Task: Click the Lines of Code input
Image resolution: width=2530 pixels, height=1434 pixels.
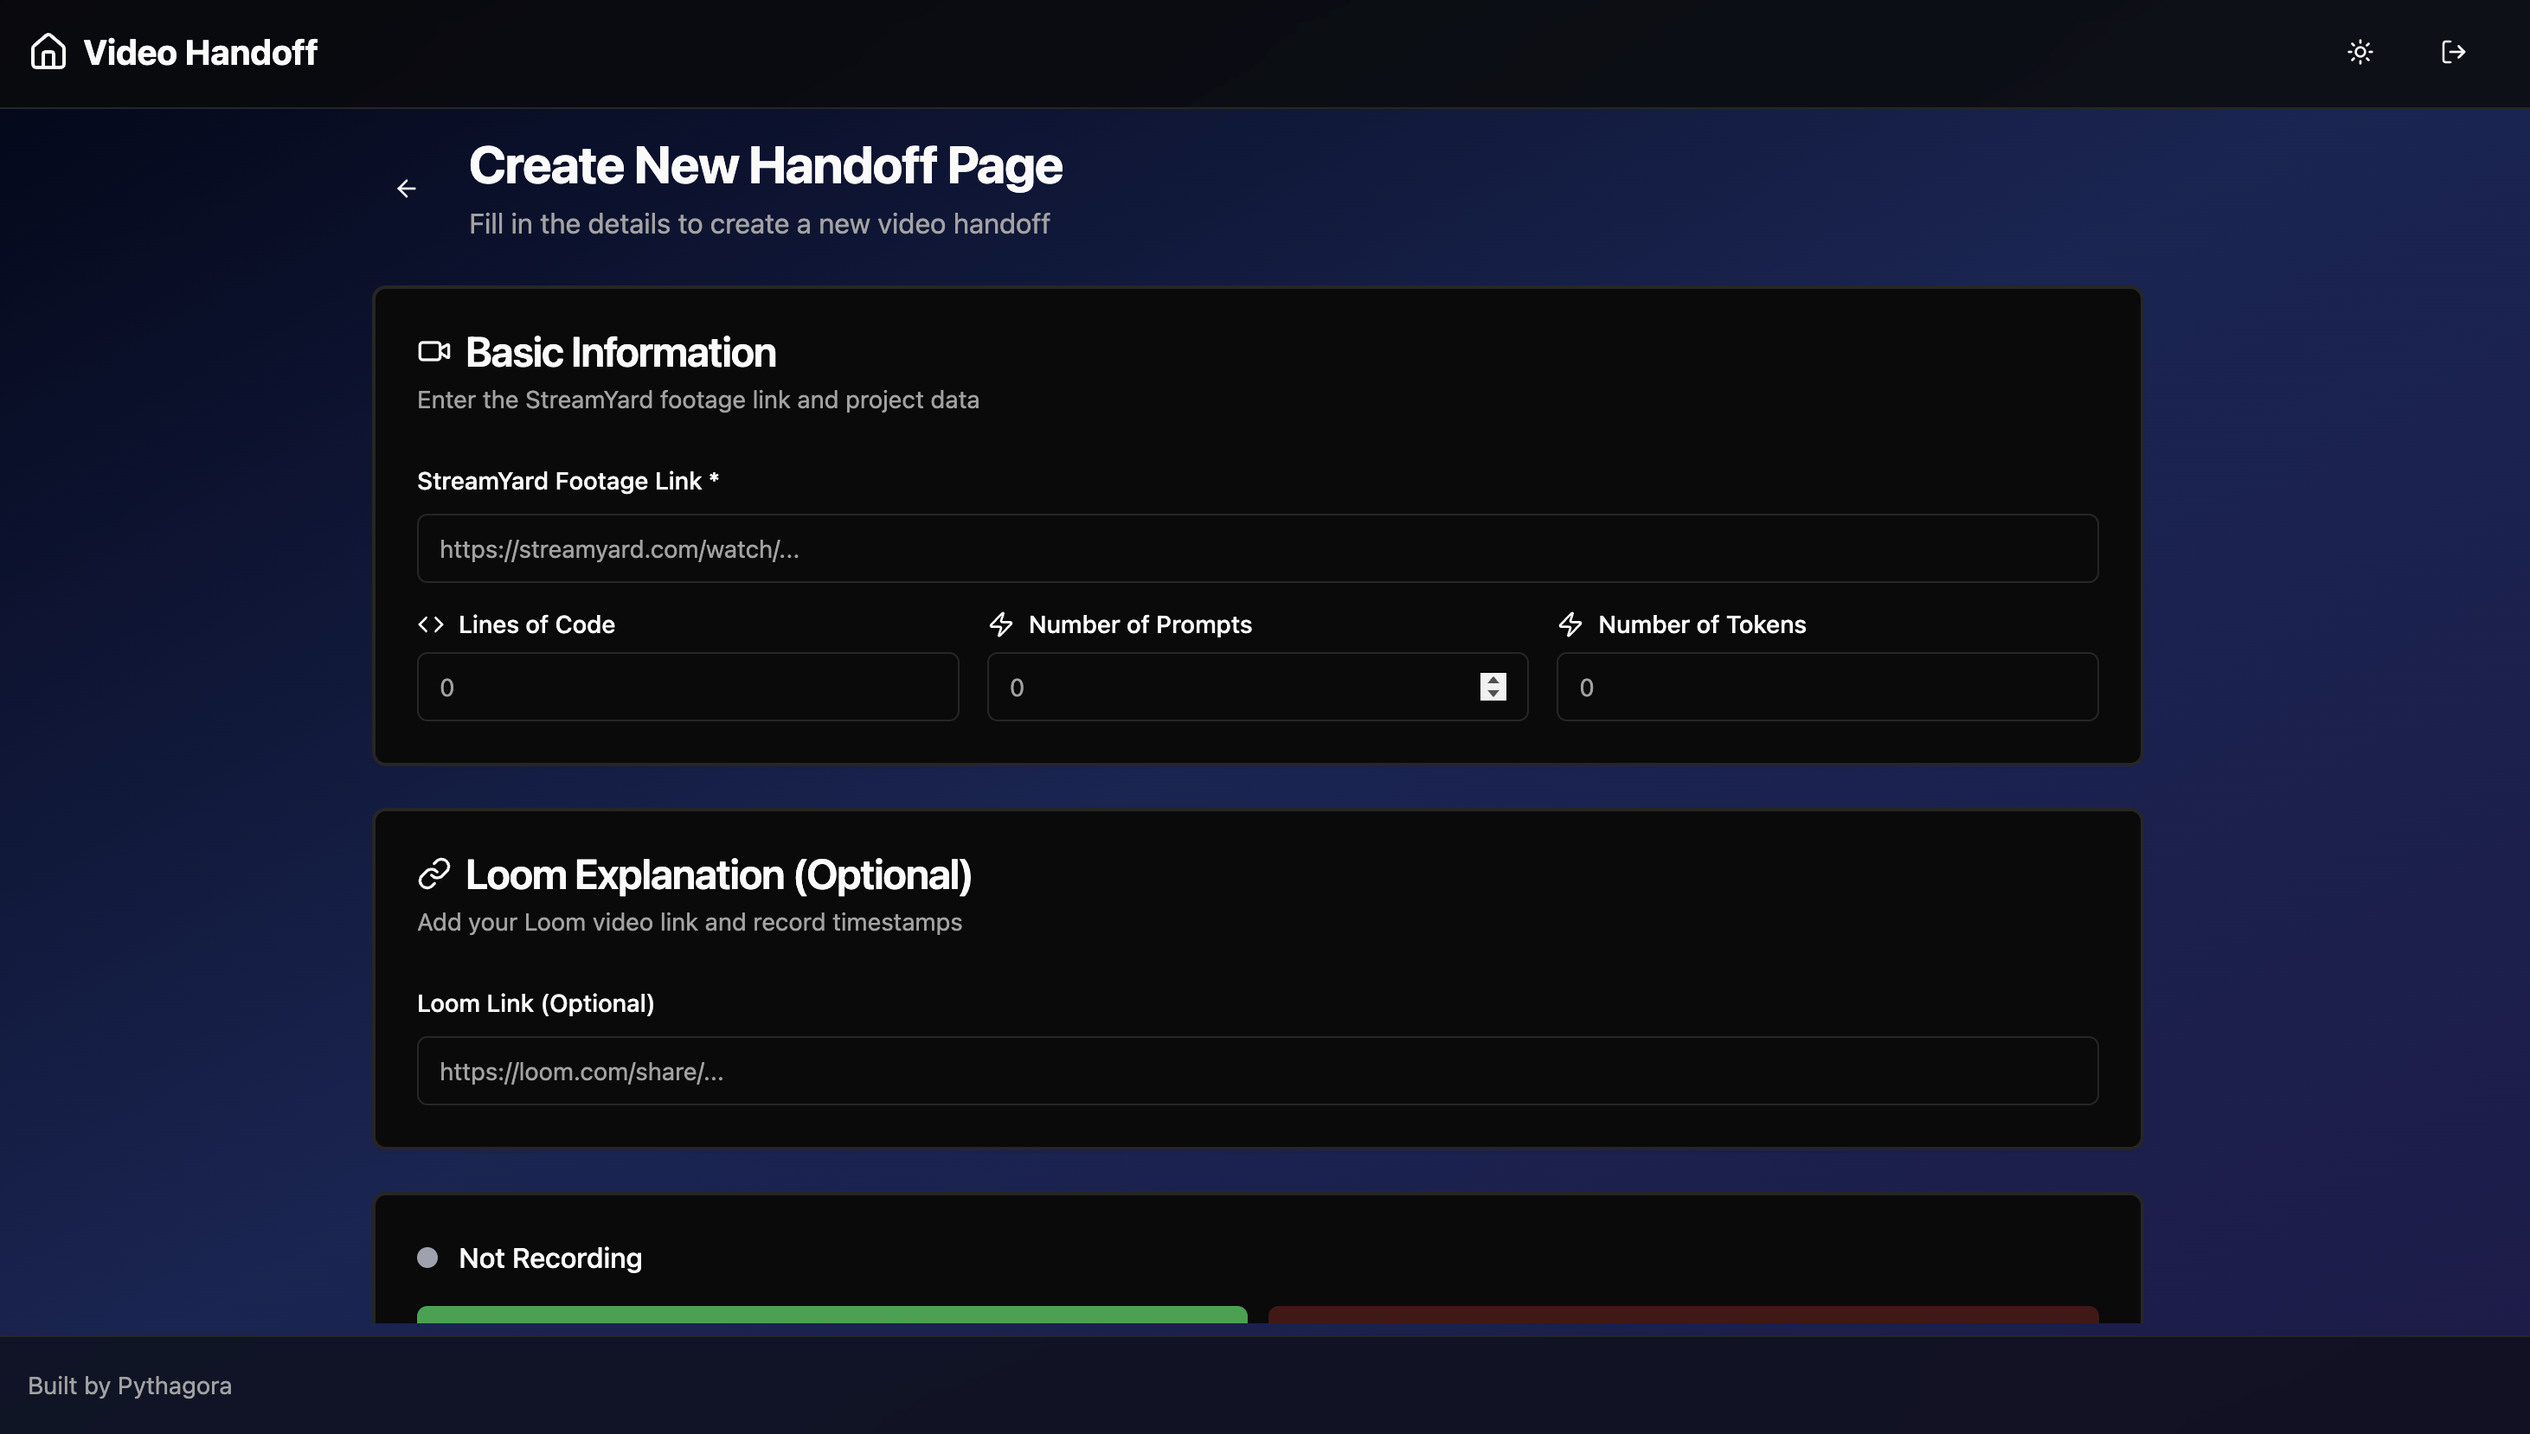Action: (x=687, y=688)
